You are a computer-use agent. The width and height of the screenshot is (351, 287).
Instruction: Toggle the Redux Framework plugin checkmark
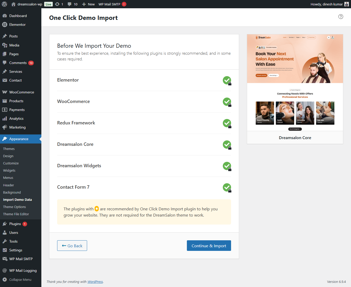227,123
